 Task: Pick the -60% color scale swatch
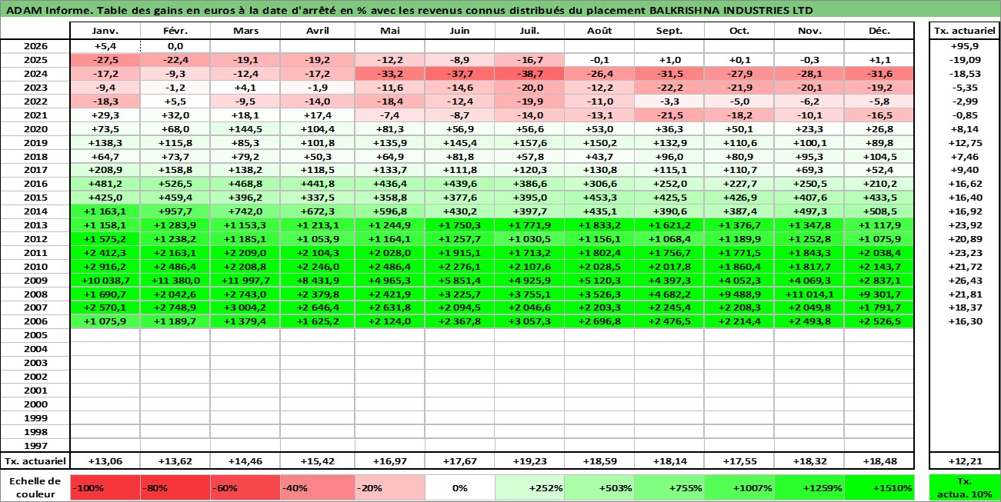(245, 487)
